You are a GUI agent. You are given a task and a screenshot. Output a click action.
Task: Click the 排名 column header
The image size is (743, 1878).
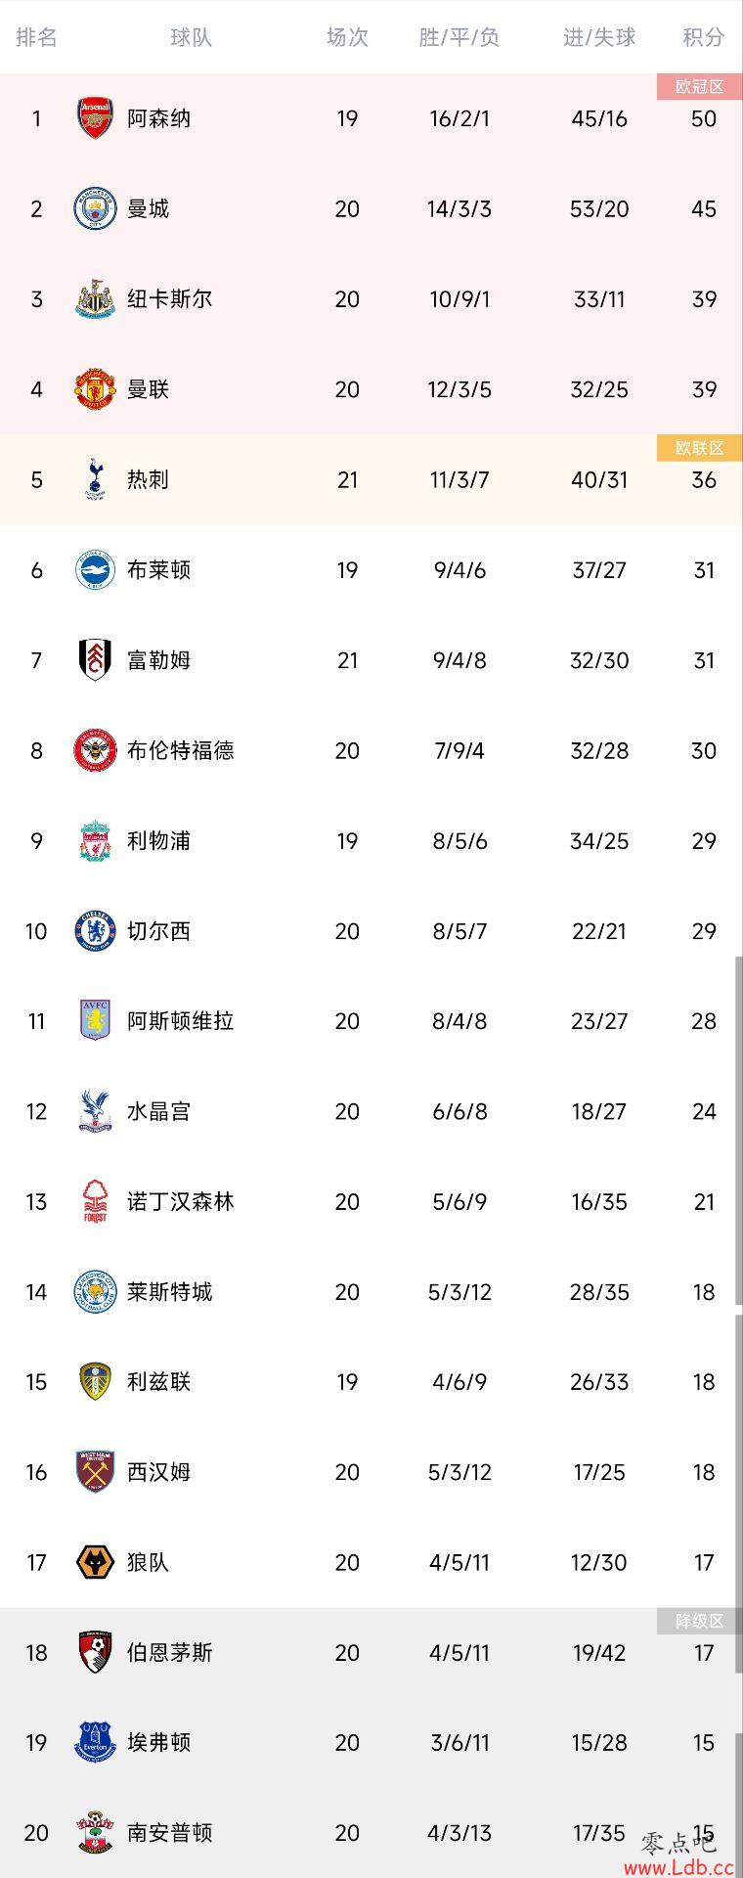click(37, 37)
